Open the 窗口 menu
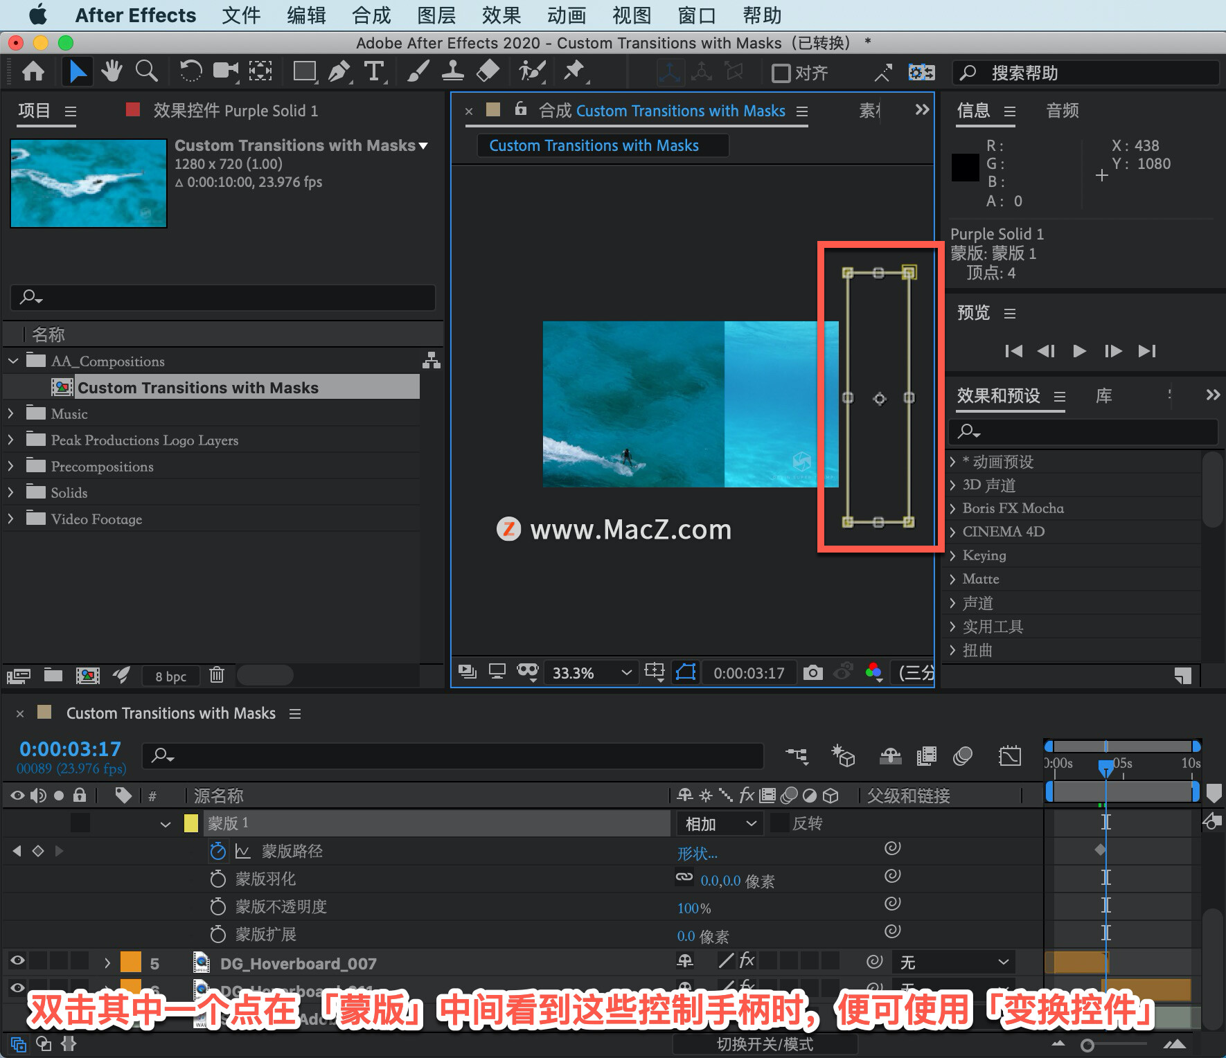 click(x=696, y=15)
